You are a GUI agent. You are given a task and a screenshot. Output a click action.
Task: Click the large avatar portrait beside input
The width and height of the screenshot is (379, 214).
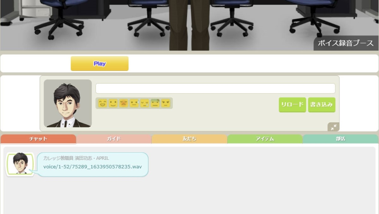(x=68, y=103)
